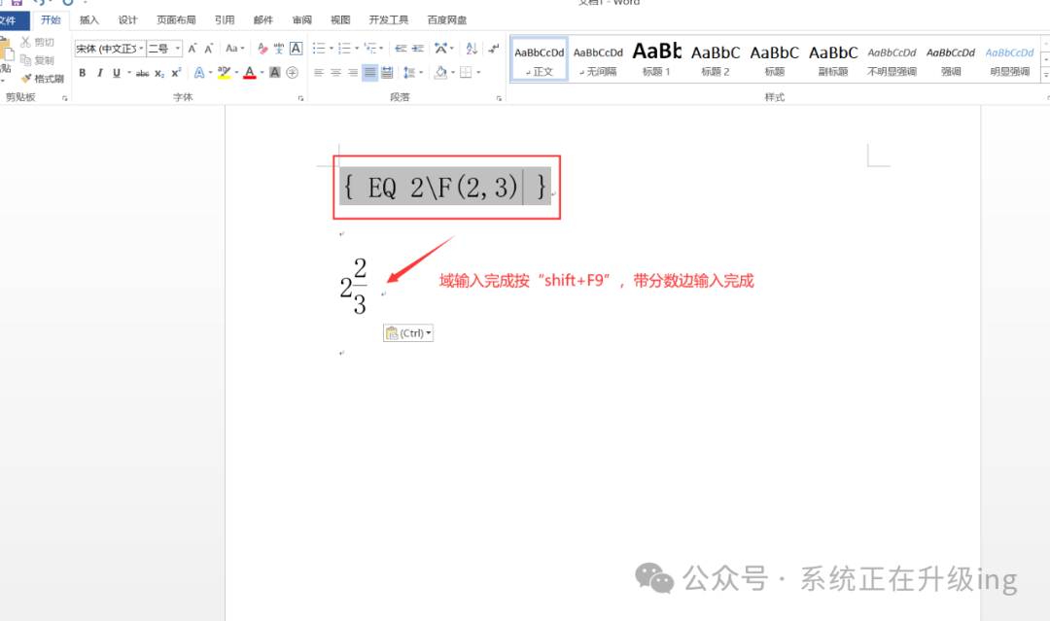Image resolution: width=1050 pixels, height=621 pixels.
Task: Toggle justify alignment button
Action: click(x=369, y=72)
